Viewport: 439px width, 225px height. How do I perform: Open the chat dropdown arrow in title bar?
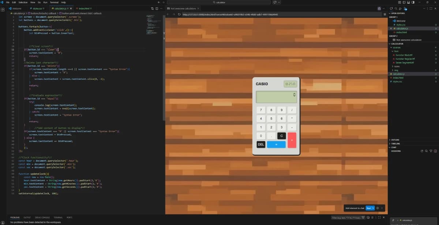tap(279, 2)
